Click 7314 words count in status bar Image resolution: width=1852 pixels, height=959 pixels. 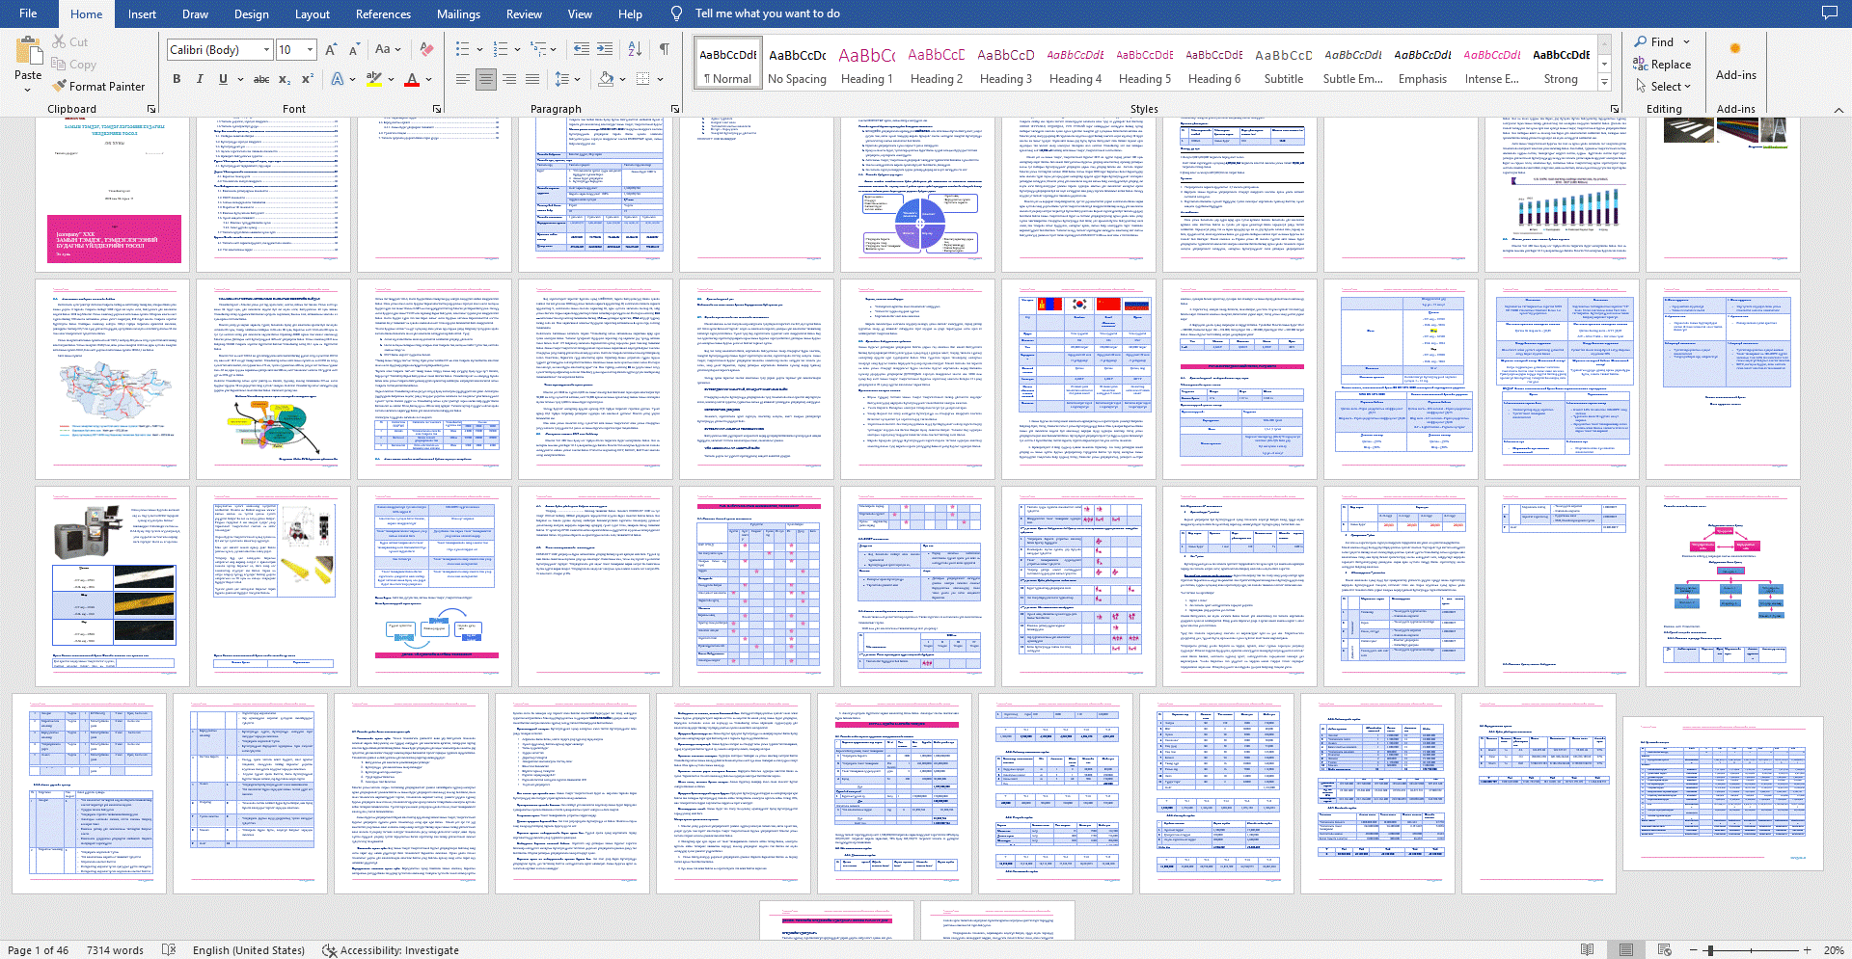click(x=115, y=950)
